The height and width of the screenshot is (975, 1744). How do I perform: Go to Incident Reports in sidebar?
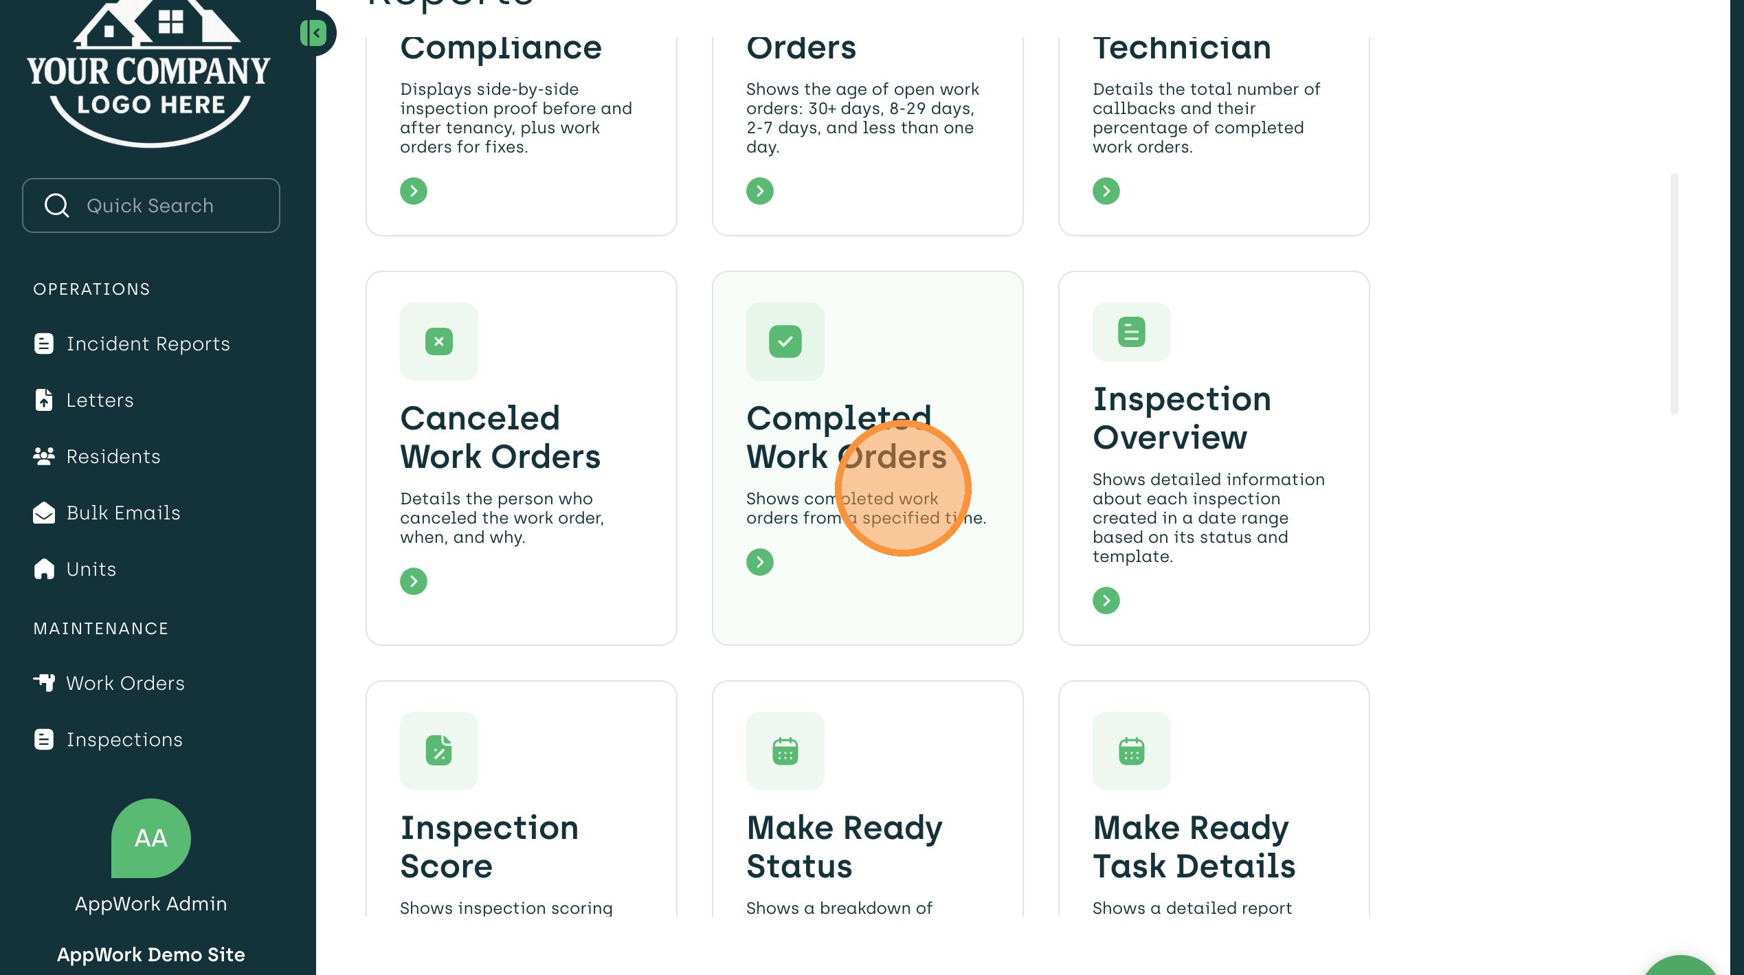(148, 344)
